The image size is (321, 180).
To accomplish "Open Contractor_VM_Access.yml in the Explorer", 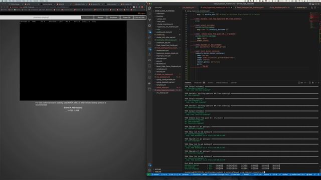I will (x=166, y=40).
